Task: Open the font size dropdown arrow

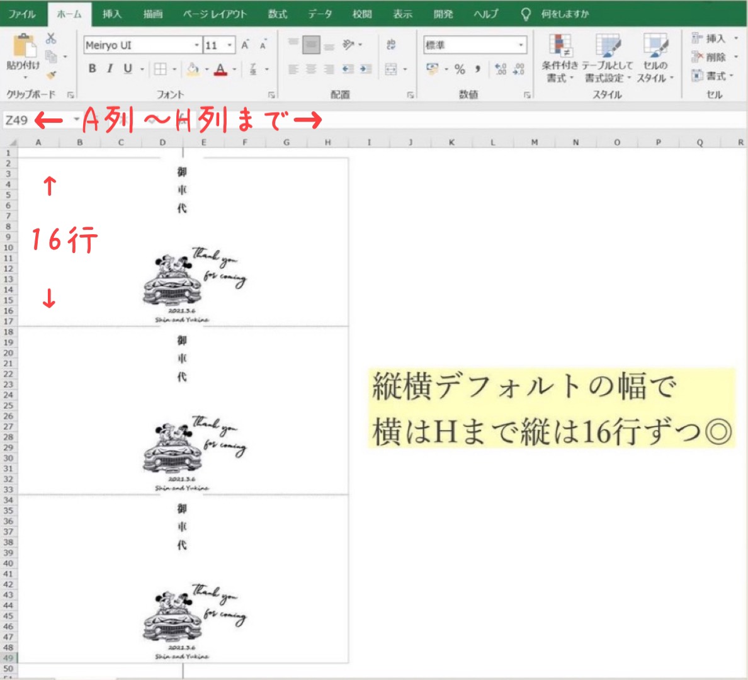Action: tap(229, 45)
